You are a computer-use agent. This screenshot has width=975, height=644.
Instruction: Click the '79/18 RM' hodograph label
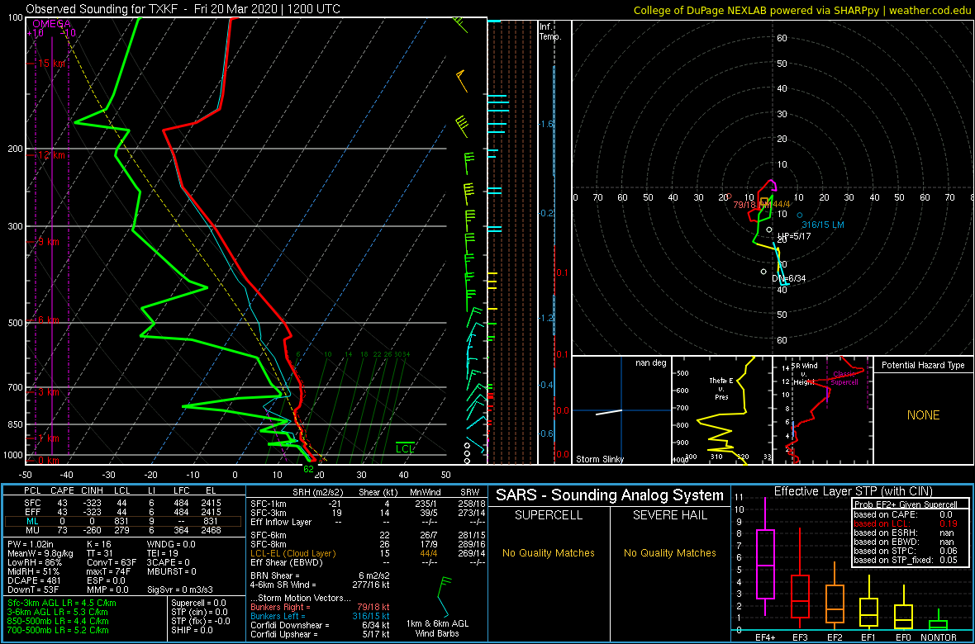[751, 204]
